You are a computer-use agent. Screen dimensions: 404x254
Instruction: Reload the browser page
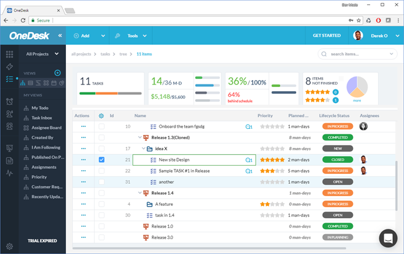point(23,20)
